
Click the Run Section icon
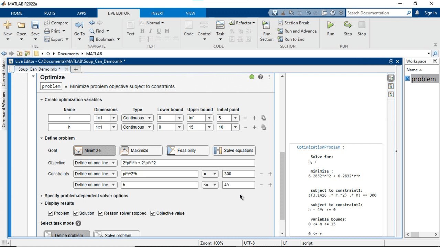(266, 25)
